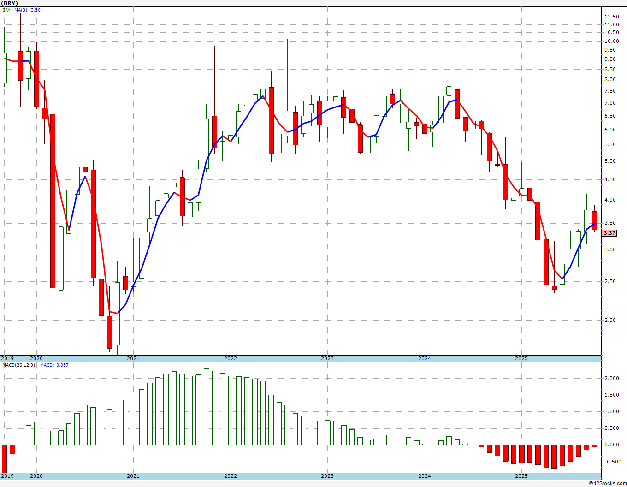Select the 10.50 price axis label
This screenshot has width=627, height=487.
click(612, 32)
